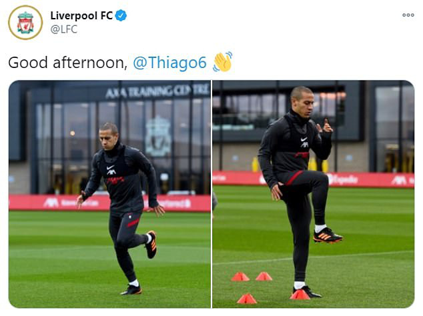Image resolution: width=423 pixels, height=316 pixels.
Task: Click the Nike swoosh on right photo top
Action: point(304,139)
